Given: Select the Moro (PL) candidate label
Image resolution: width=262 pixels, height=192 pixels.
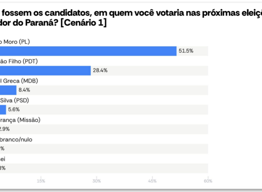Looking at the screenshot, I should click(15, 42).
